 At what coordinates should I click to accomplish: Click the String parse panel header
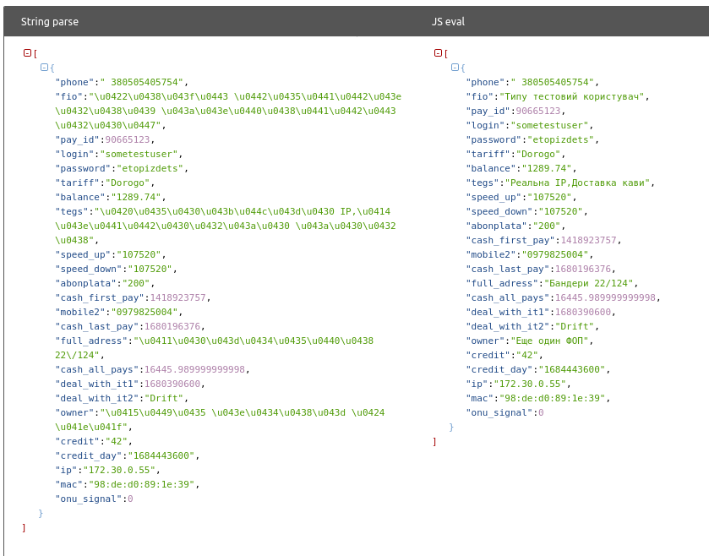(49, 22)
